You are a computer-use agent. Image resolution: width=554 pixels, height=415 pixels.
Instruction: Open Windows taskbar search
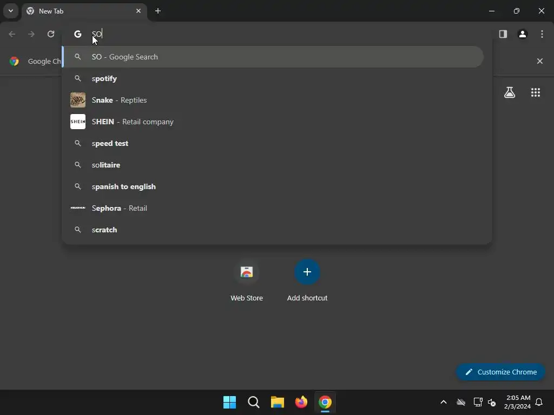tap(253, 402)
